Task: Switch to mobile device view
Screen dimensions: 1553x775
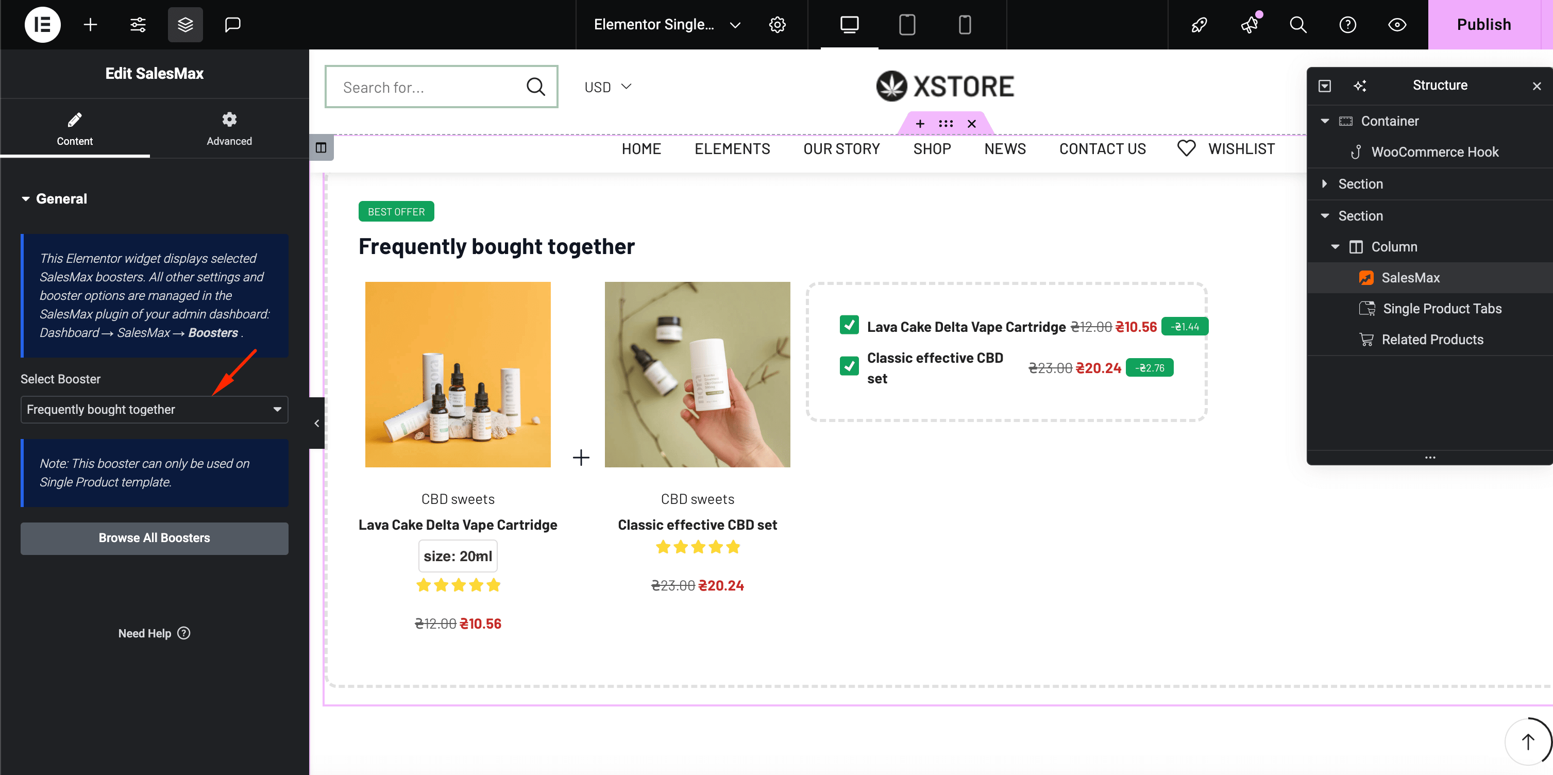Action: [965, 25]
